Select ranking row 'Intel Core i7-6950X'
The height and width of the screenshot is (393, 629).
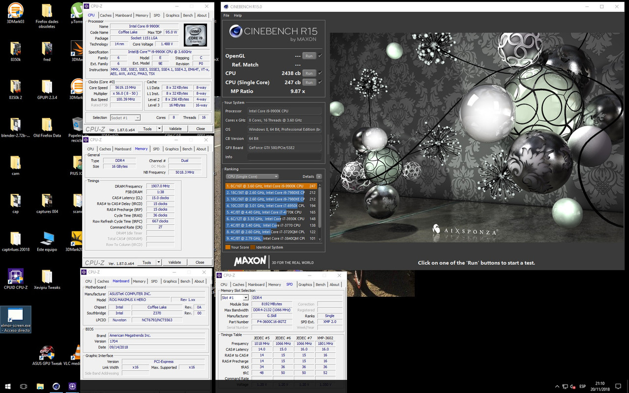[x=271, y=205]
